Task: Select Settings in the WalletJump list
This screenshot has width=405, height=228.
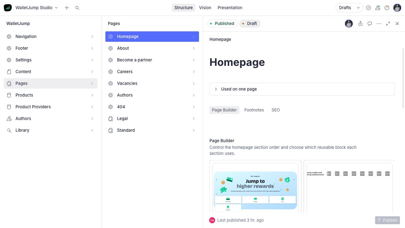Action: coord(51,60)
